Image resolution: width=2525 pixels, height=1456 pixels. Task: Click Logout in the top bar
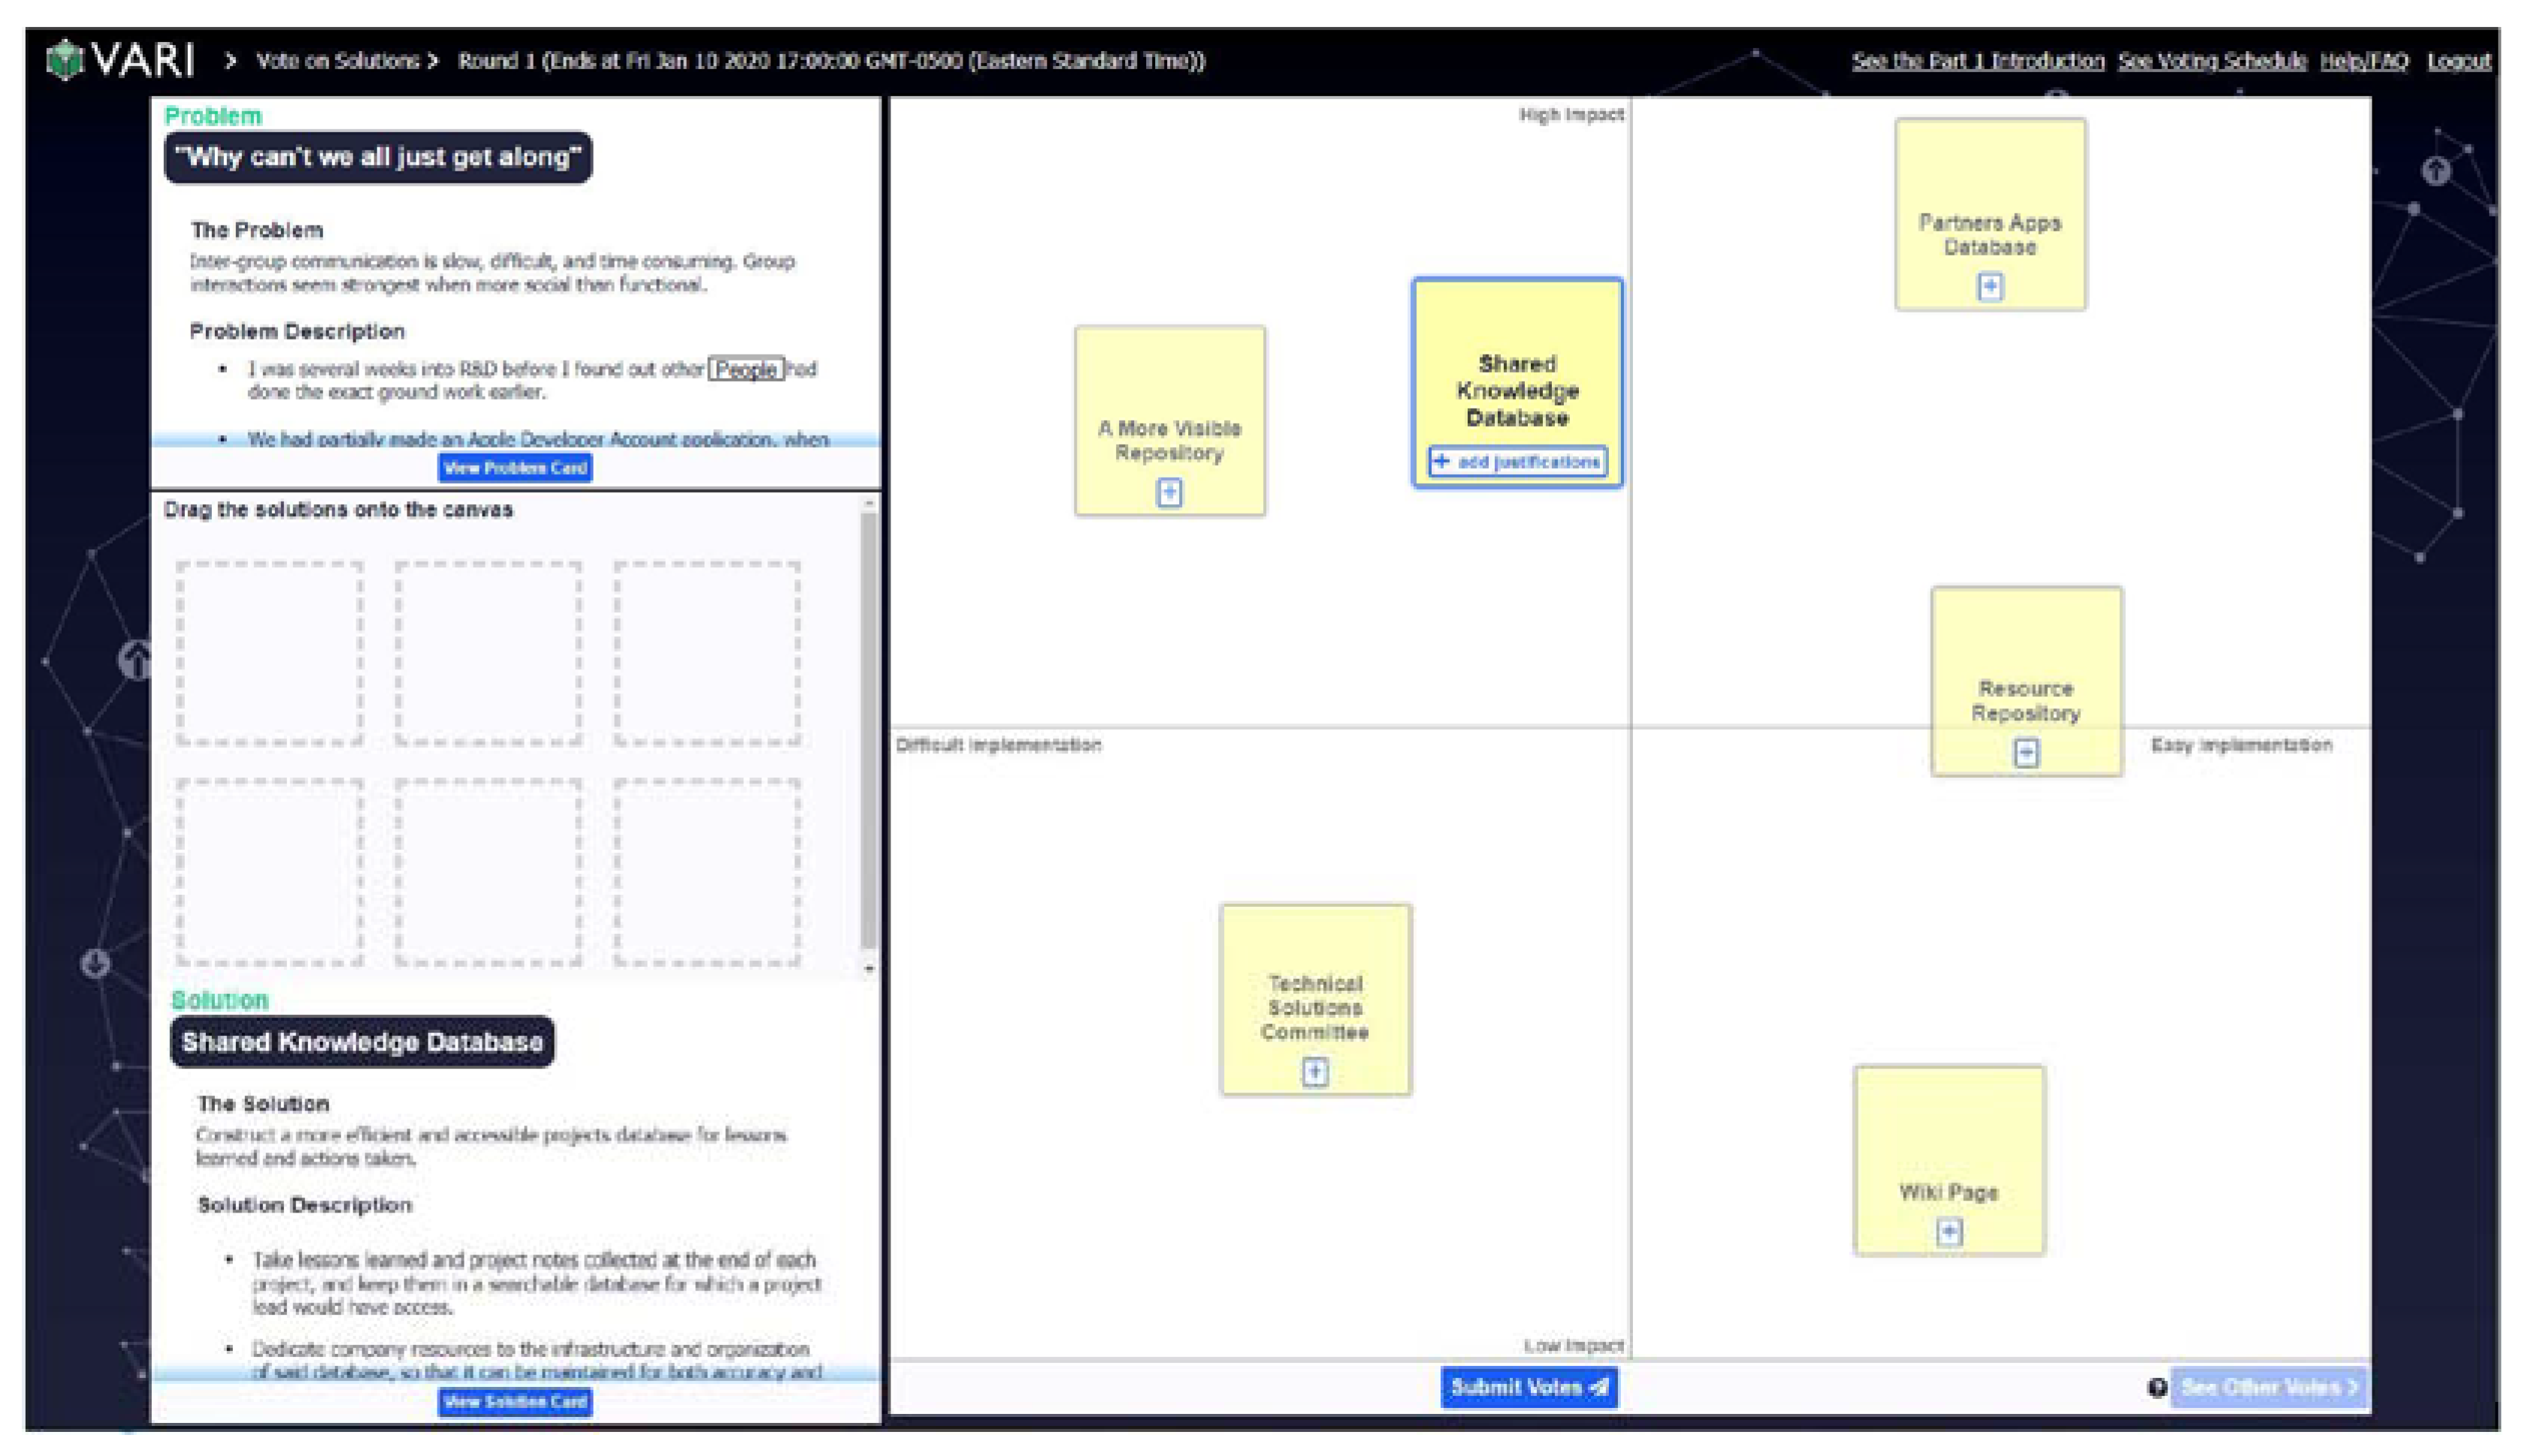pyautogui.click(x=2458, y=61)
